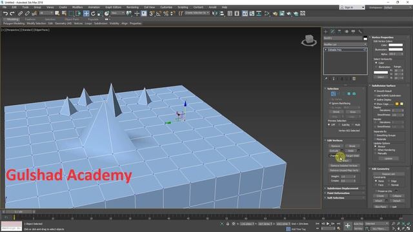This screenshot has width=413, height=232.
Task: Activate the Select and Rotate tool
Action: (93, 14)
